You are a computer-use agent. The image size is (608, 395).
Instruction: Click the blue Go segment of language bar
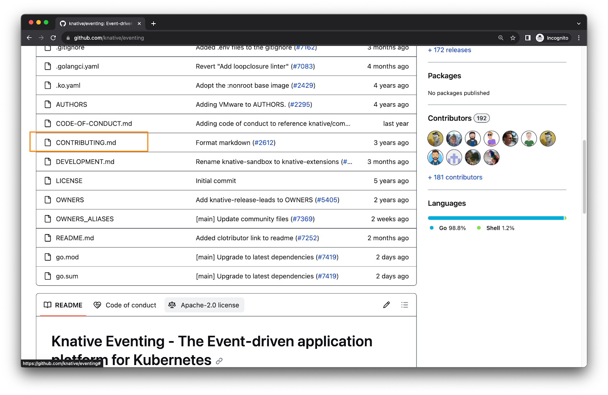click(496, 218)
